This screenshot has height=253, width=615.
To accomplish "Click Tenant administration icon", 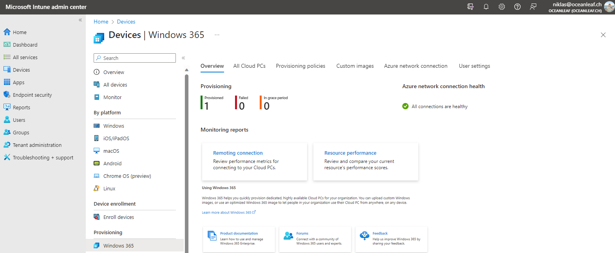I will pos(7,145).
